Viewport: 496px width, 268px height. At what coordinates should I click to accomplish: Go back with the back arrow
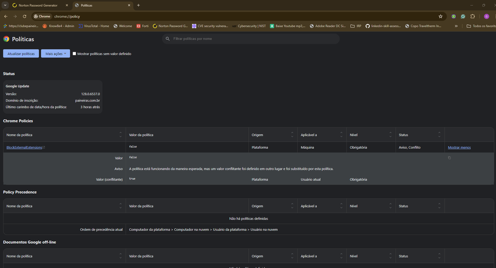[5, 16]
